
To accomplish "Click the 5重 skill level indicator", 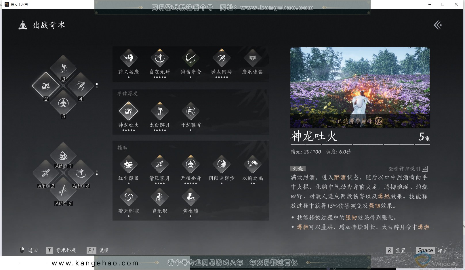I will point(424,137).
